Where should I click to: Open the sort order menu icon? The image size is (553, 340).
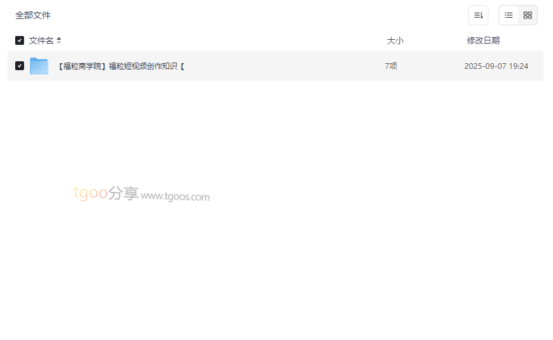(x=478, y=15)
